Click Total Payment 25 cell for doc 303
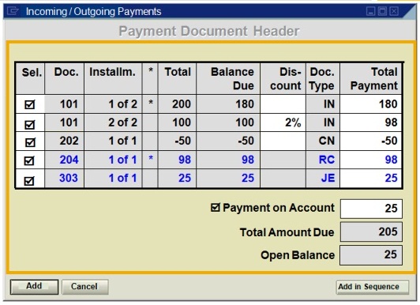This screenshot has width=420, height=305. pos(371,179)
